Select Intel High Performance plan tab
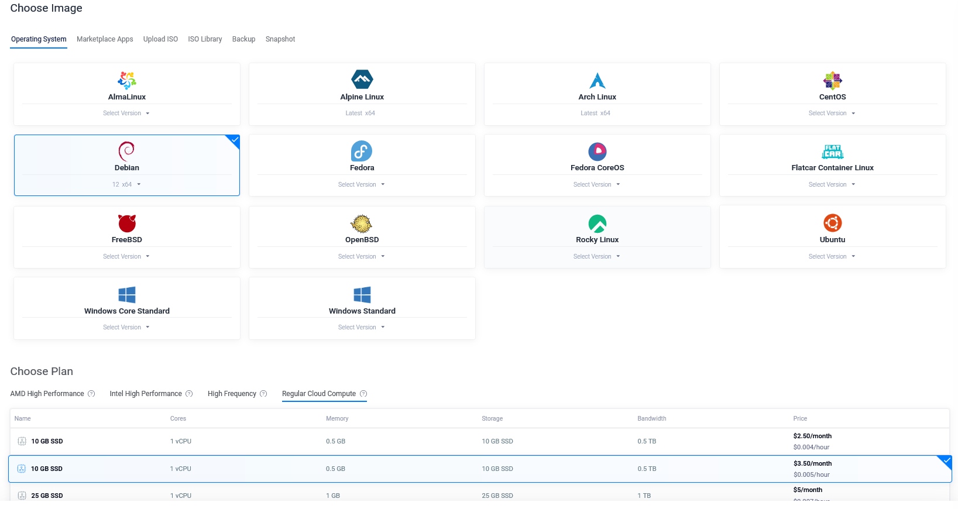This screenshot has width=958, height=509. coord(146,394)
